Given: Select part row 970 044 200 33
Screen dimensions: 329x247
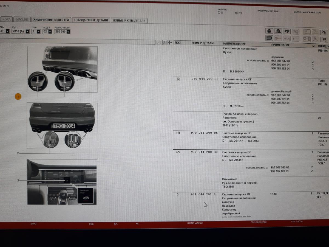Looking at the screenshot, I should (x=205, y=79).
